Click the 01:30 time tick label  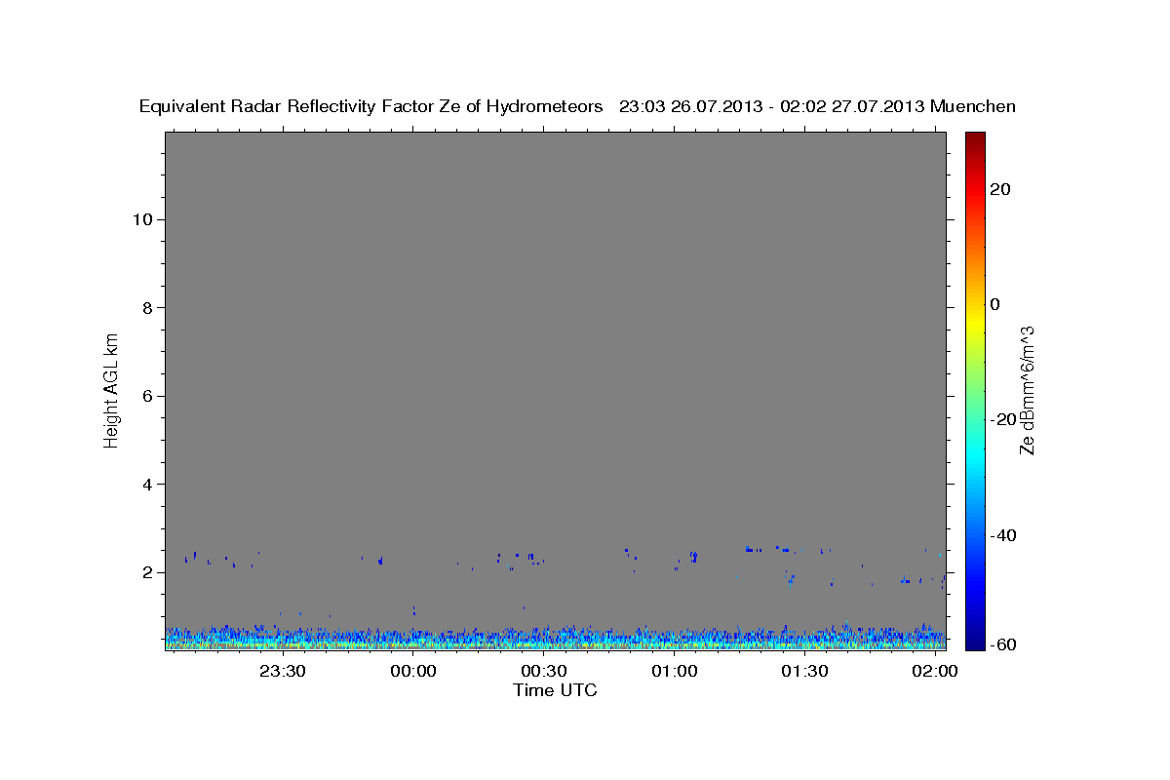pyautogui.click(x=804, y=672)
